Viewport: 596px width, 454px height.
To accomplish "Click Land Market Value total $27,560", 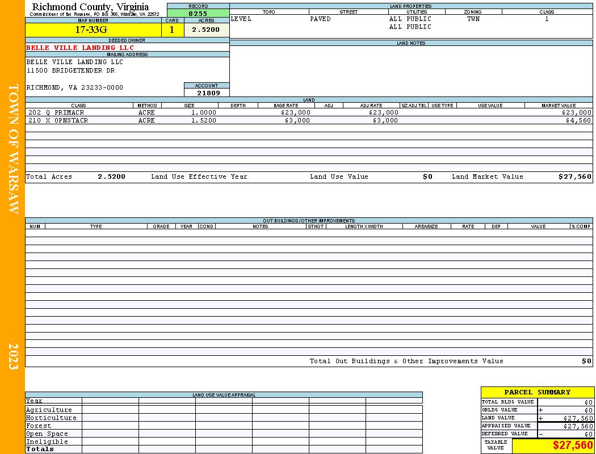I will click(575, 176).
